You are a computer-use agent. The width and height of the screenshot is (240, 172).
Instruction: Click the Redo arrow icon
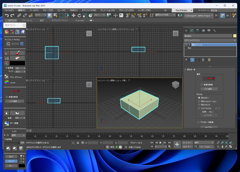[x=12, y=15]
